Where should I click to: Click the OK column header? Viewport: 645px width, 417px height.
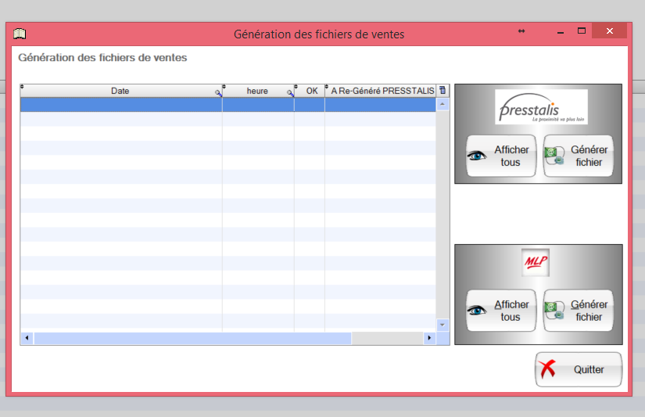coord(311,91)
